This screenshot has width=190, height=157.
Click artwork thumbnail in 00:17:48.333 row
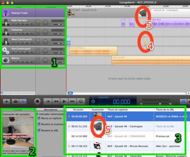[97, 146]
